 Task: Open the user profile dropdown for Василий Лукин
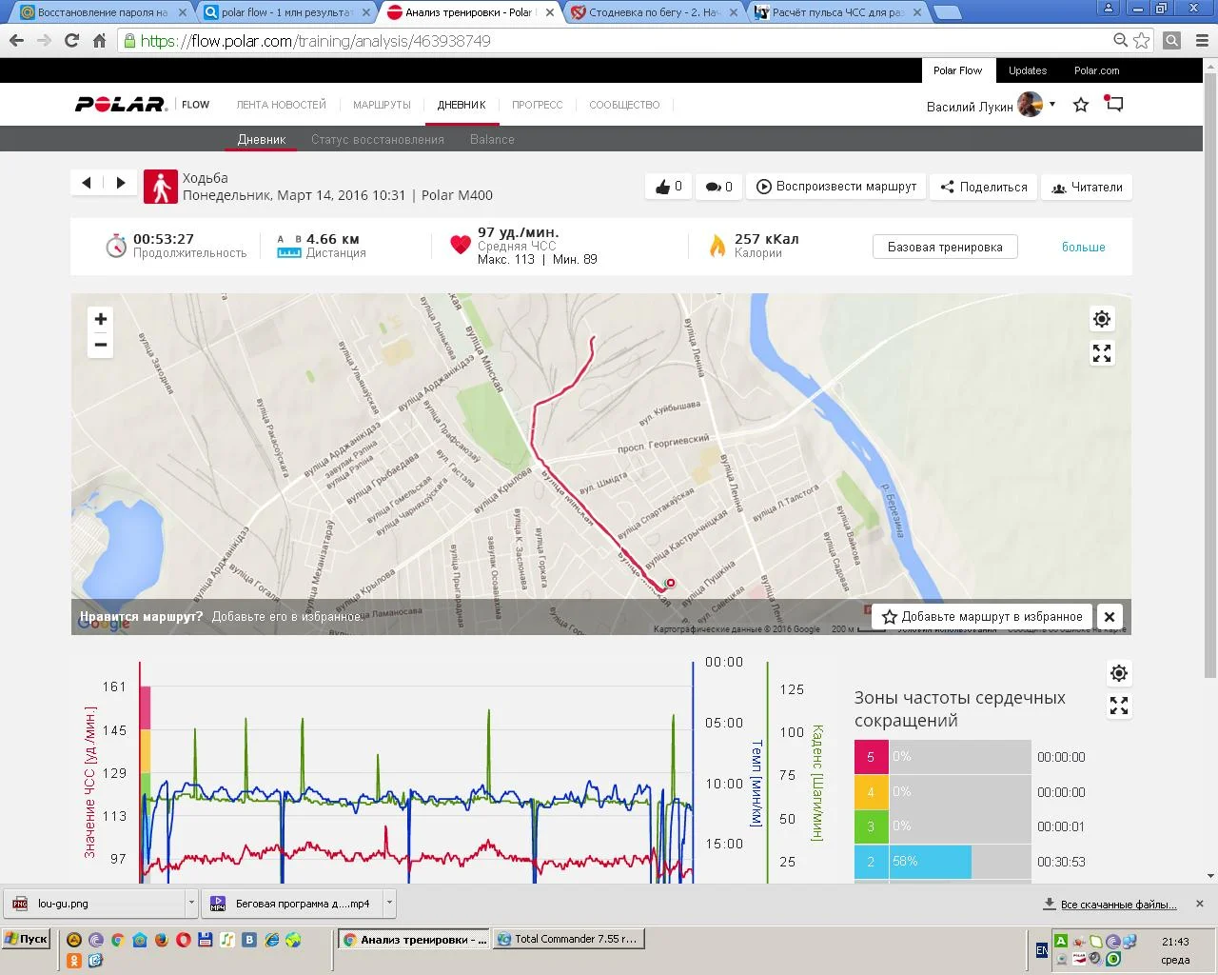pyautogui.click(x=1052, y=105)
